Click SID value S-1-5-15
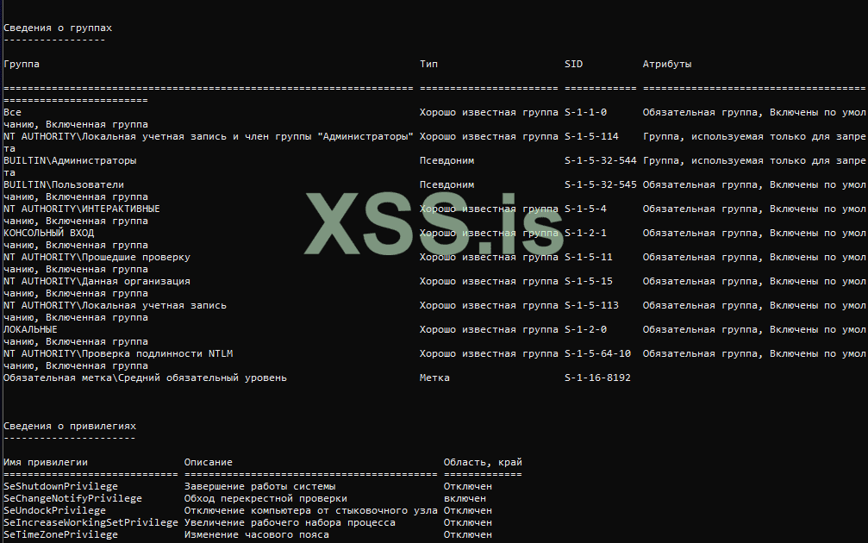This screenshot has width=868, height=543. point(589,281)
